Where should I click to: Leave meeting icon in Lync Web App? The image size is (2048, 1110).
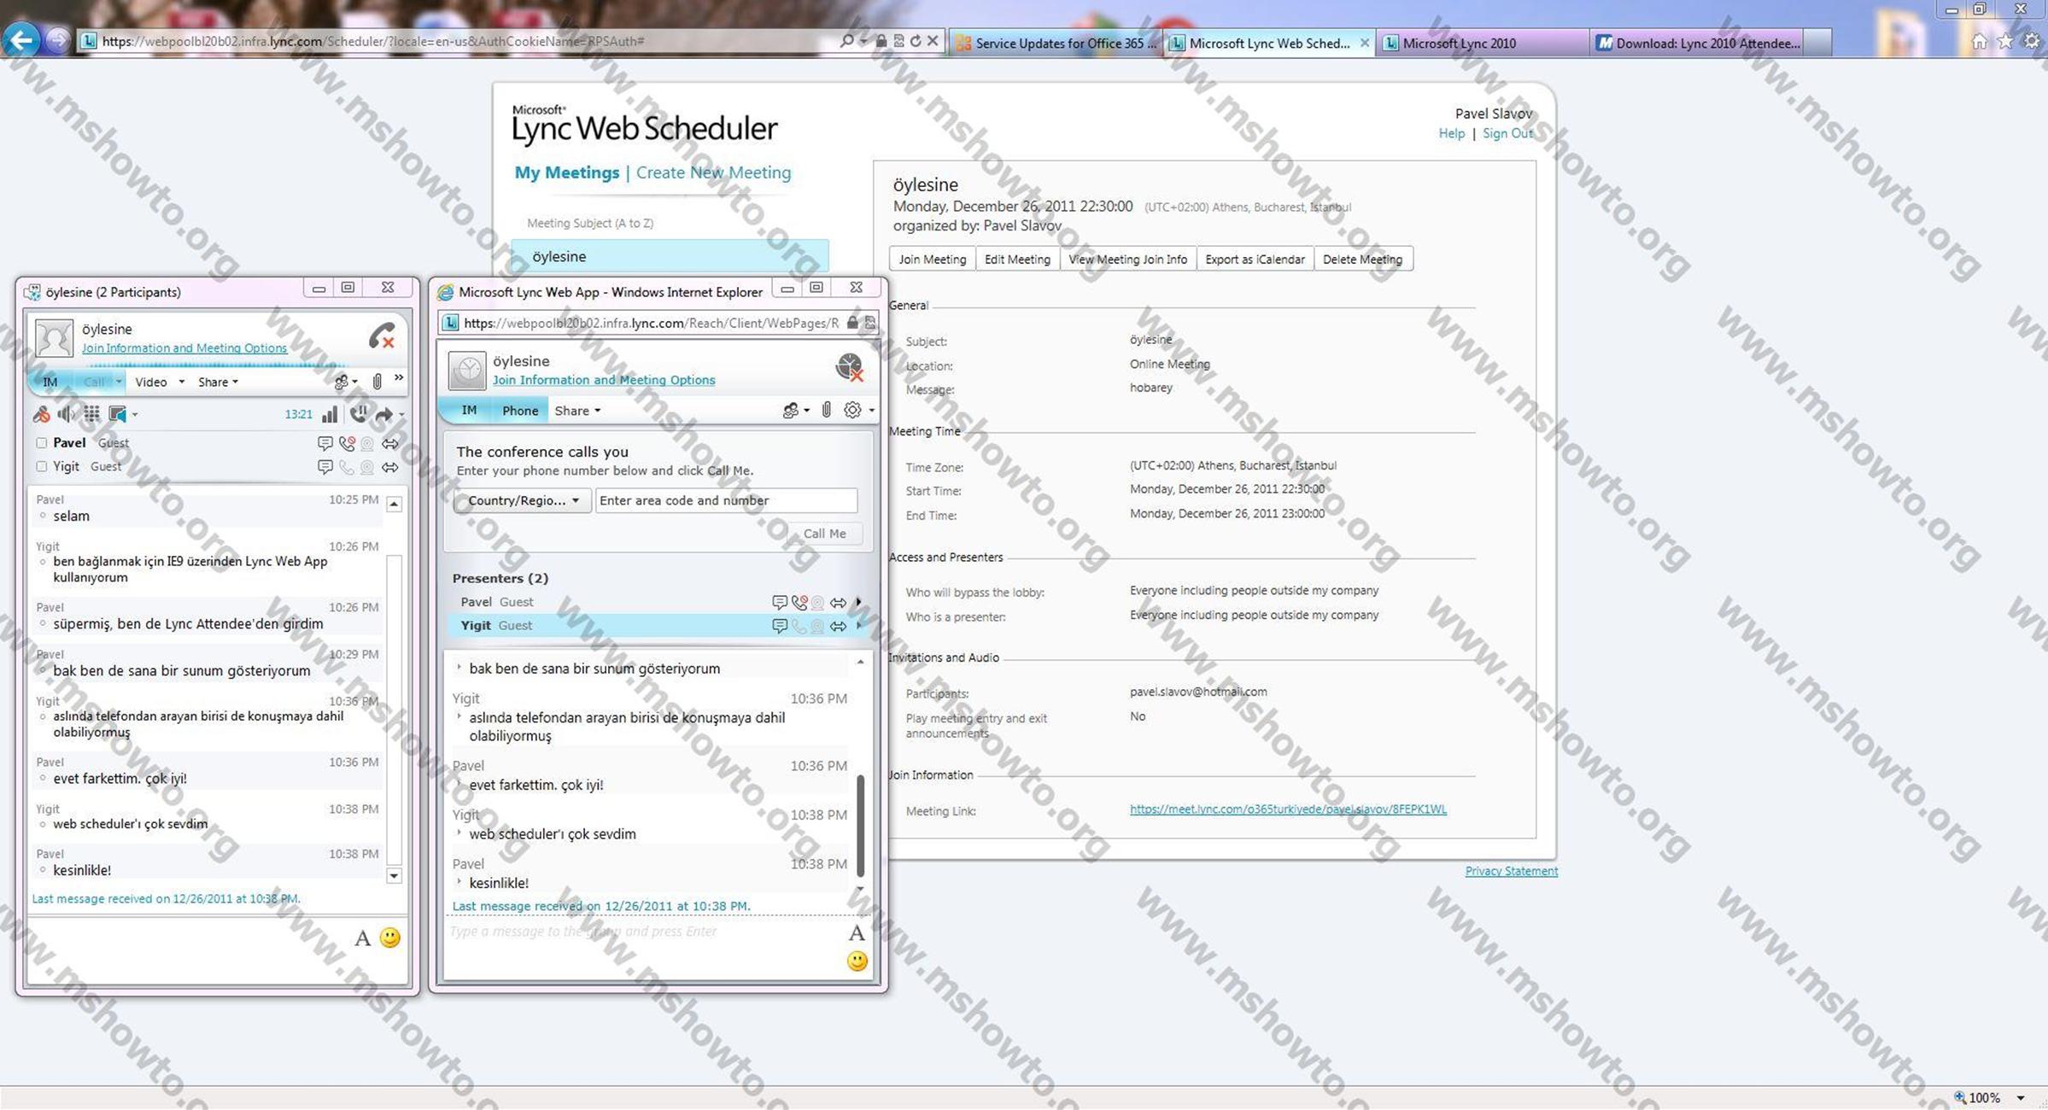pos(850,368)
